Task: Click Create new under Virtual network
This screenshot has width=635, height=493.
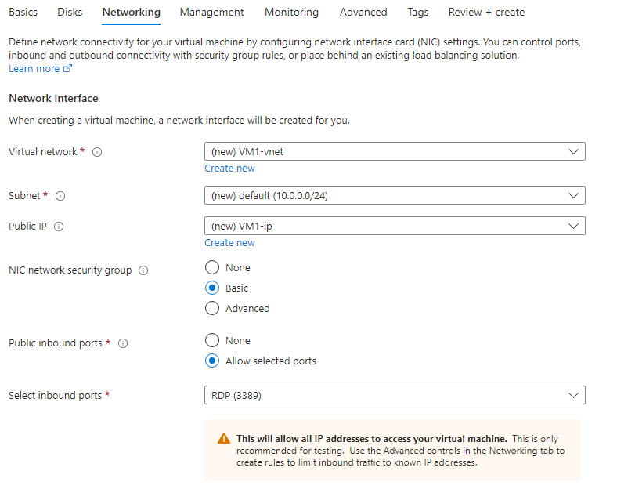Action: click(229, 168)
